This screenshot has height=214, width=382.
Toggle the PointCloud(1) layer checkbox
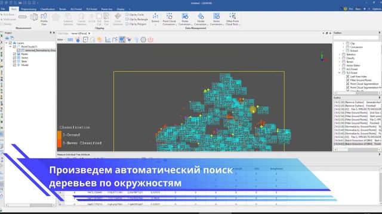tap(14, 46)
